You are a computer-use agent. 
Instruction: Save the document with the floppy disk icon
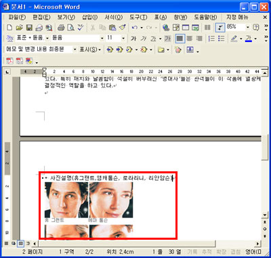(x=29, y=28)
